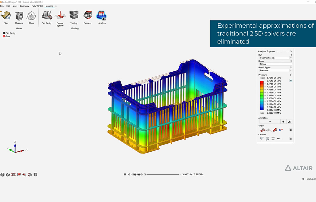Click the animation timeline slider
Screen dimensions: 316x202
click(x=164, y=174)
